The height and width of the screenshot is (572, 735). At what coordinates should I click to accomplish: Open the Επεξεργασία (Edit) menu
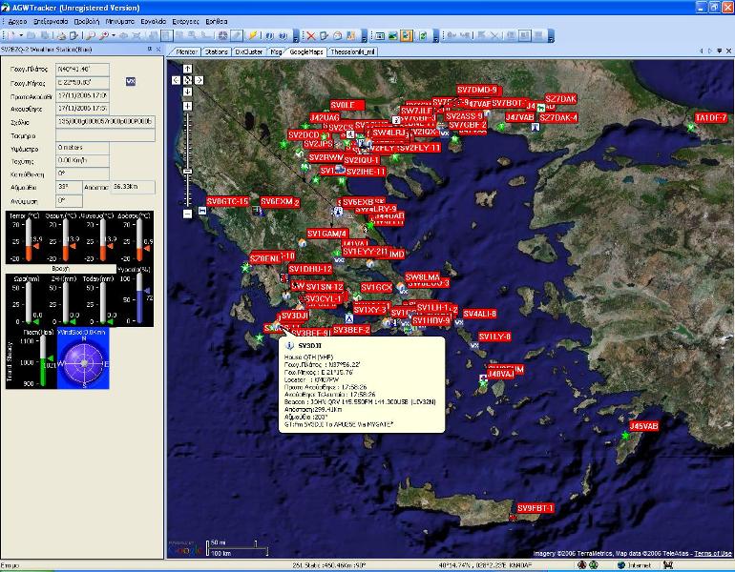tap(51, 22)
